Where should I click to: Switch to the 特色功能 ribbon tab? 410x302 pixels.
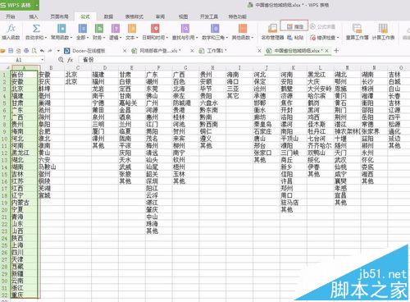tap(237, 16)
